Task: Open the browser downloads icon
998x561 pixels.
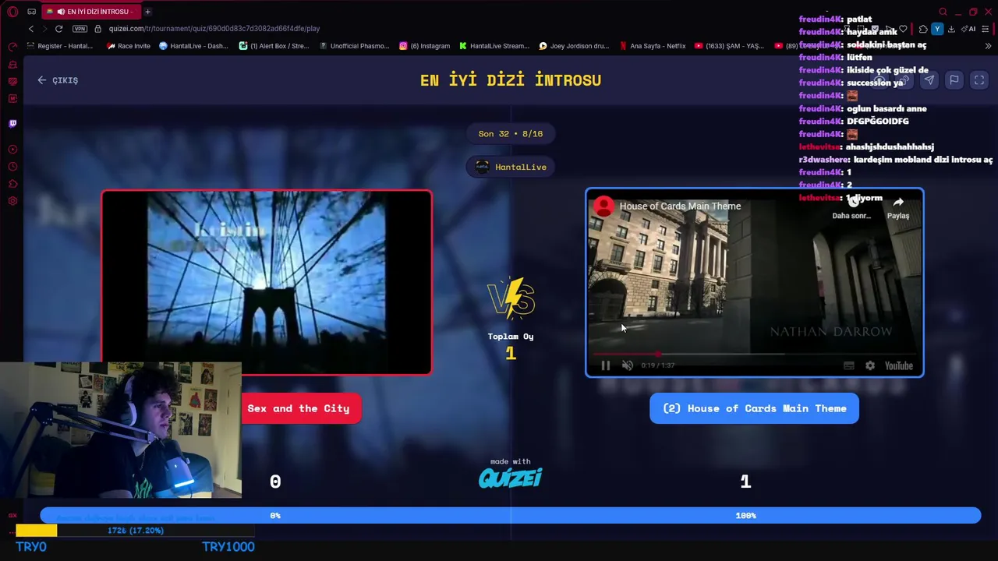Action: coord(951,29)
